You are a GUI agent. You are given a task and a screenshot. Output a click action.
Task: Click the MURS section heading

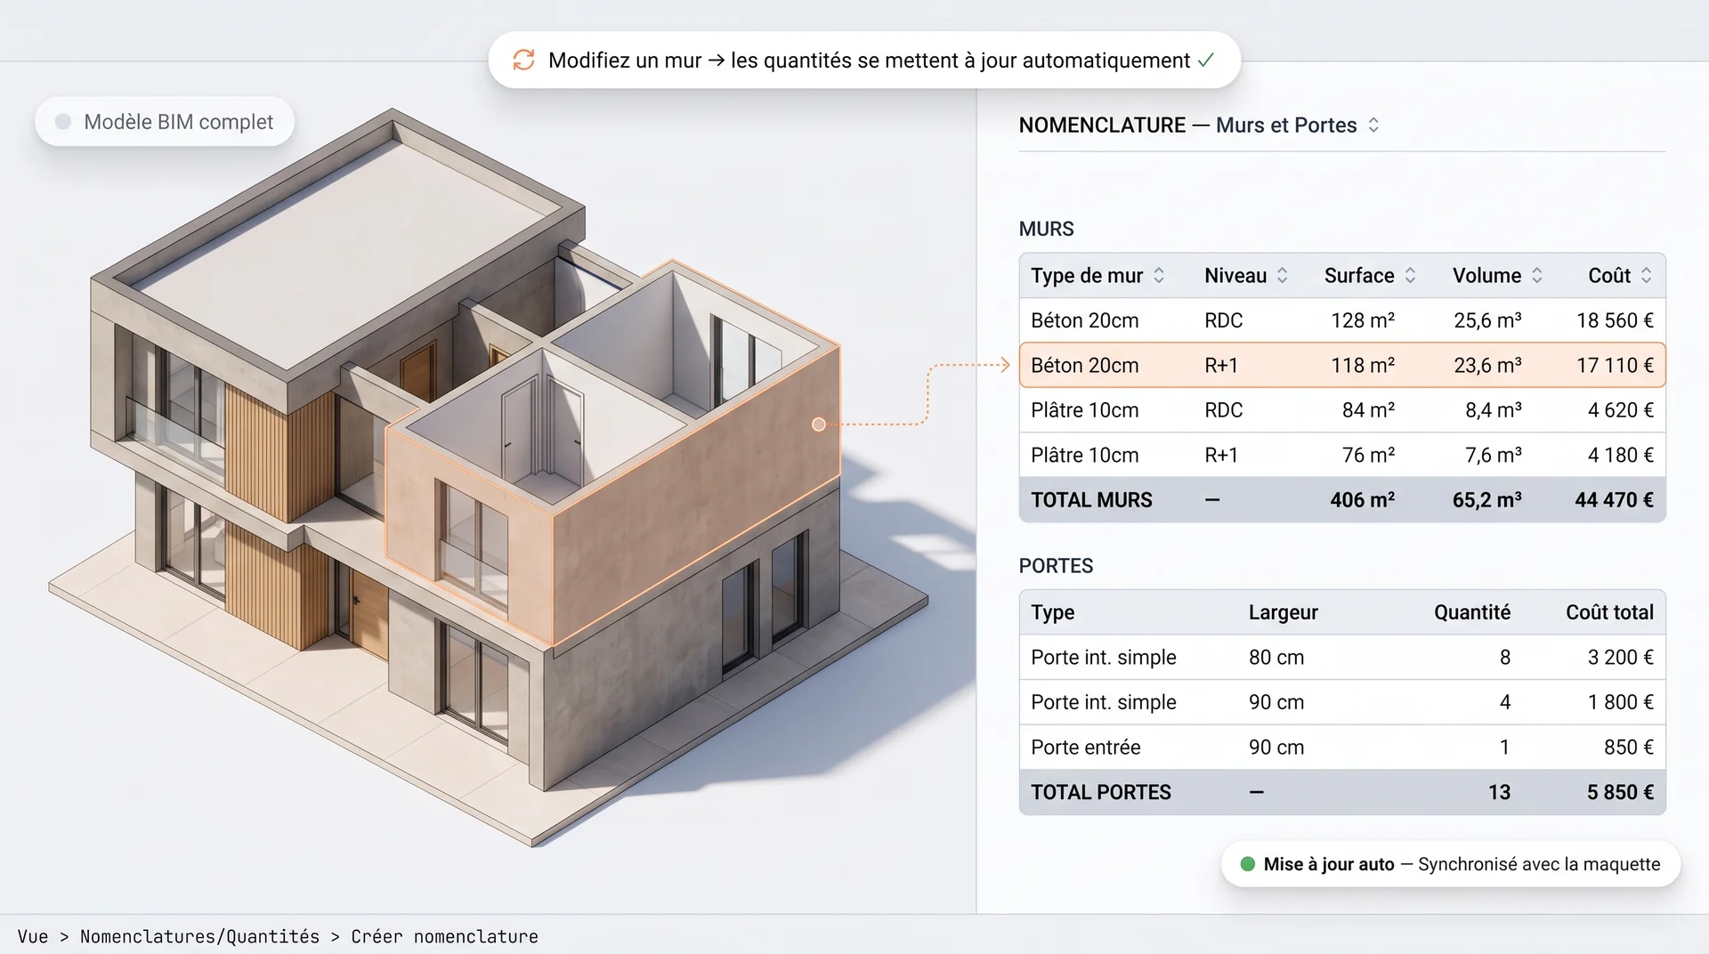pos(1046,229)
